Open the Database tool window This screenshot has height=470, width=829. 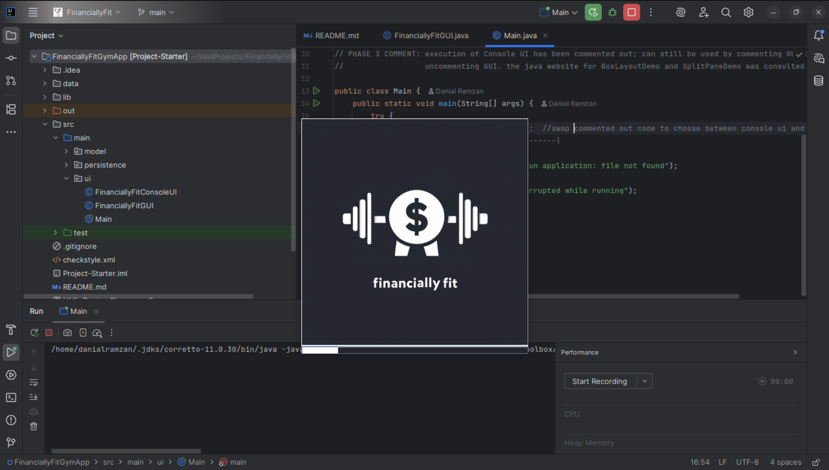point(818,81)
